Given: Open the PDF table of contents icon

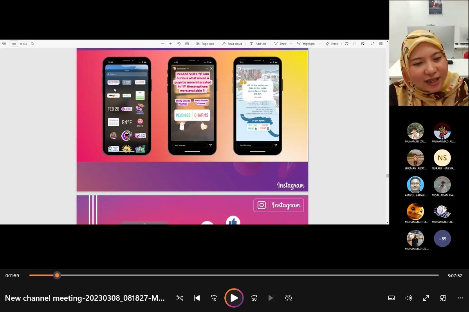Looking at the screenshot, I should [x=4, y=44].
